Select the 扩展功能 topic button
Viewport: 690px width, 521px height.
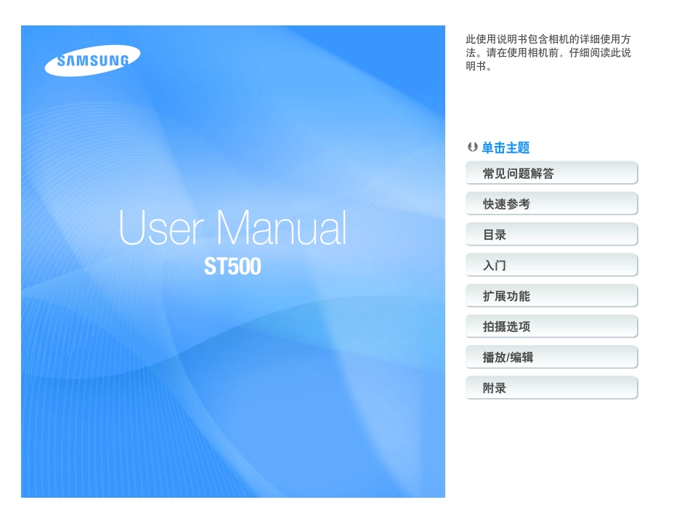pyautogui.click(x=551, y=296)
